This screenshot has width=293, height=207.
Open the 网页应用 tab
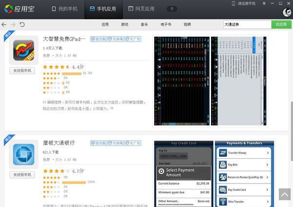[141, 9]
